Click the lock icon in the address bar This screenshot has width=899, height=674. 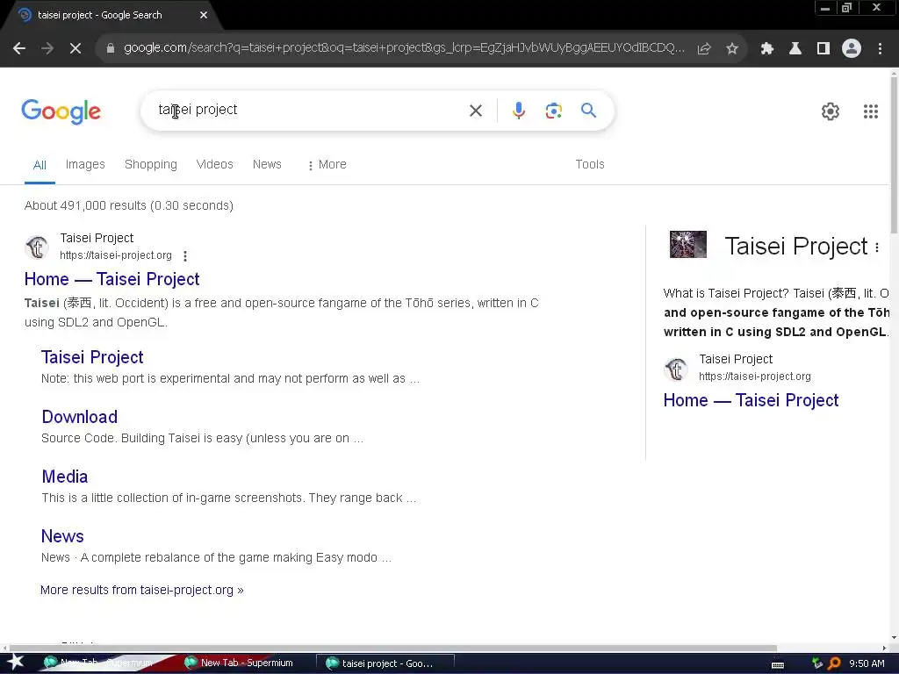point(110,48)
